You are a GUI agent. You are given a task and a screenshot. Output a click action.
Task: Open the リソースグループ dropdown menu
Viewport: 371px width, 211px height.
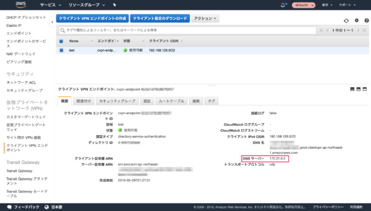click(86, 5)
